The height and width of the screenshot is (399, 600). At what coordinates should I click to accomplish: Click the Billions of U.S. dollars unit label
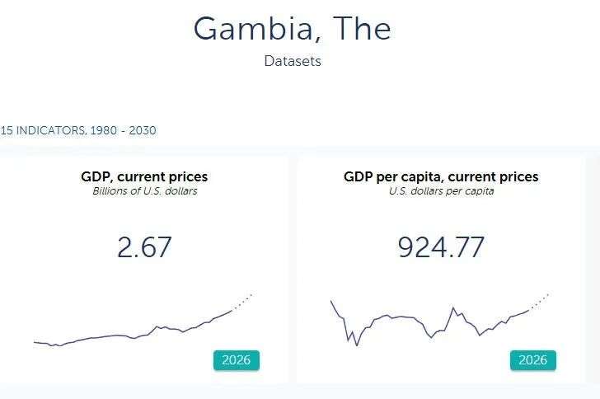[x=144, y=191]
